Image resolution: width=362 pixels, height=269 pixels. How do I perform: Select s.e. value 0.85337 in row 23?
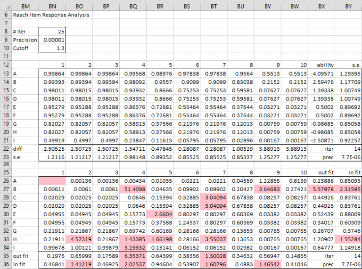click(x=240, y=157)
